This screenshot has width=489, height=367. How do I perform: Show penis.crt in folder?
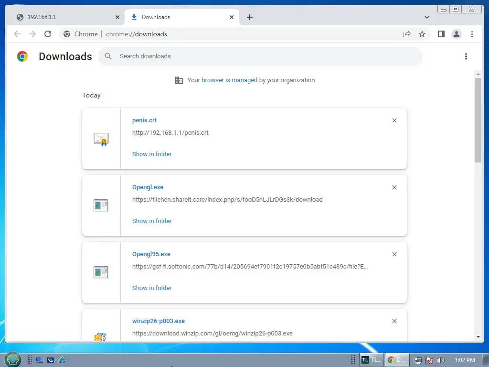pyautogui.click(x=152, y=154)
